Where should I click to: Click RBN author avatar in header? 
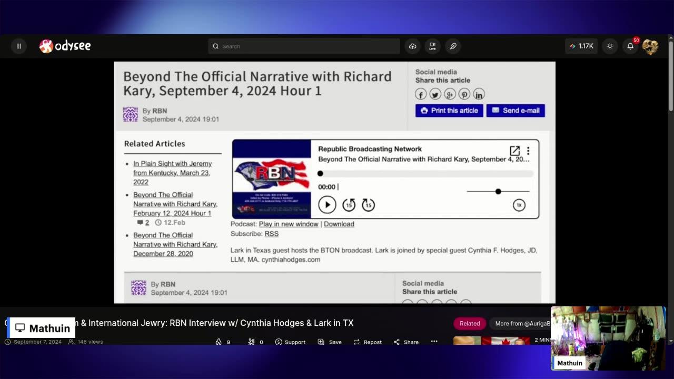point(131,114)
